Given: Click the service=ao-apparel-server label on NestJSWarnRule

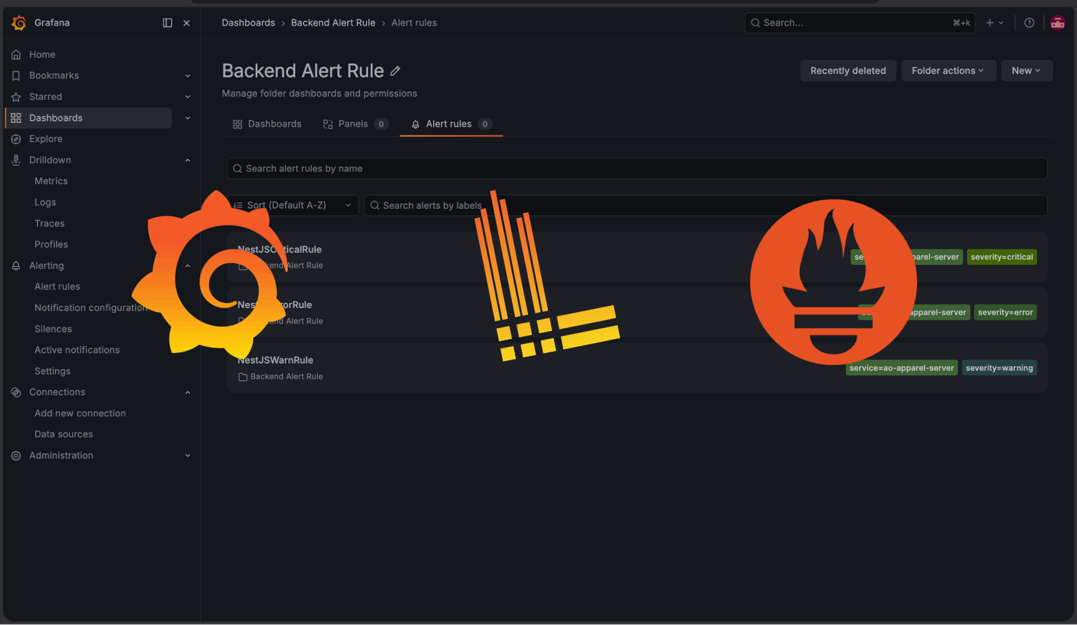Looking at the screenshot, I should coord(901,368).
